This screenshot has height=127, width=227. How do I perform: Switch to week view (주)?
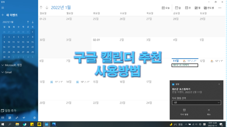[x=188, y=8]
